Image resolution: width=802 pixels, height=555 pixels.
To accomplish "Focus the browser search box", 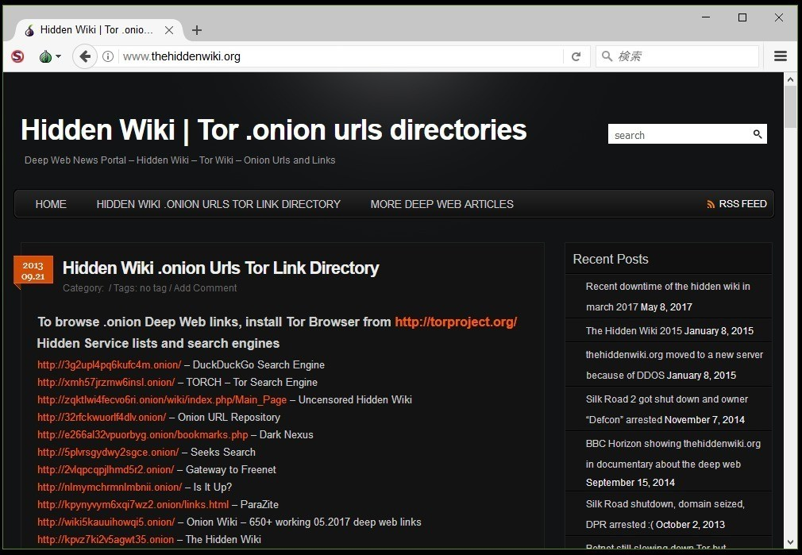I will (x=677, y=56).
